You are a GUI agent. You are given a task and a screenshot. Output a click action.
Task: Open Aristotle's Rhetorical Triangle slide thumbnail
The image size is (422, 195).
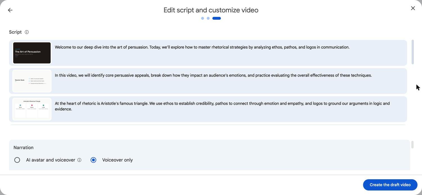coord(32,109)
